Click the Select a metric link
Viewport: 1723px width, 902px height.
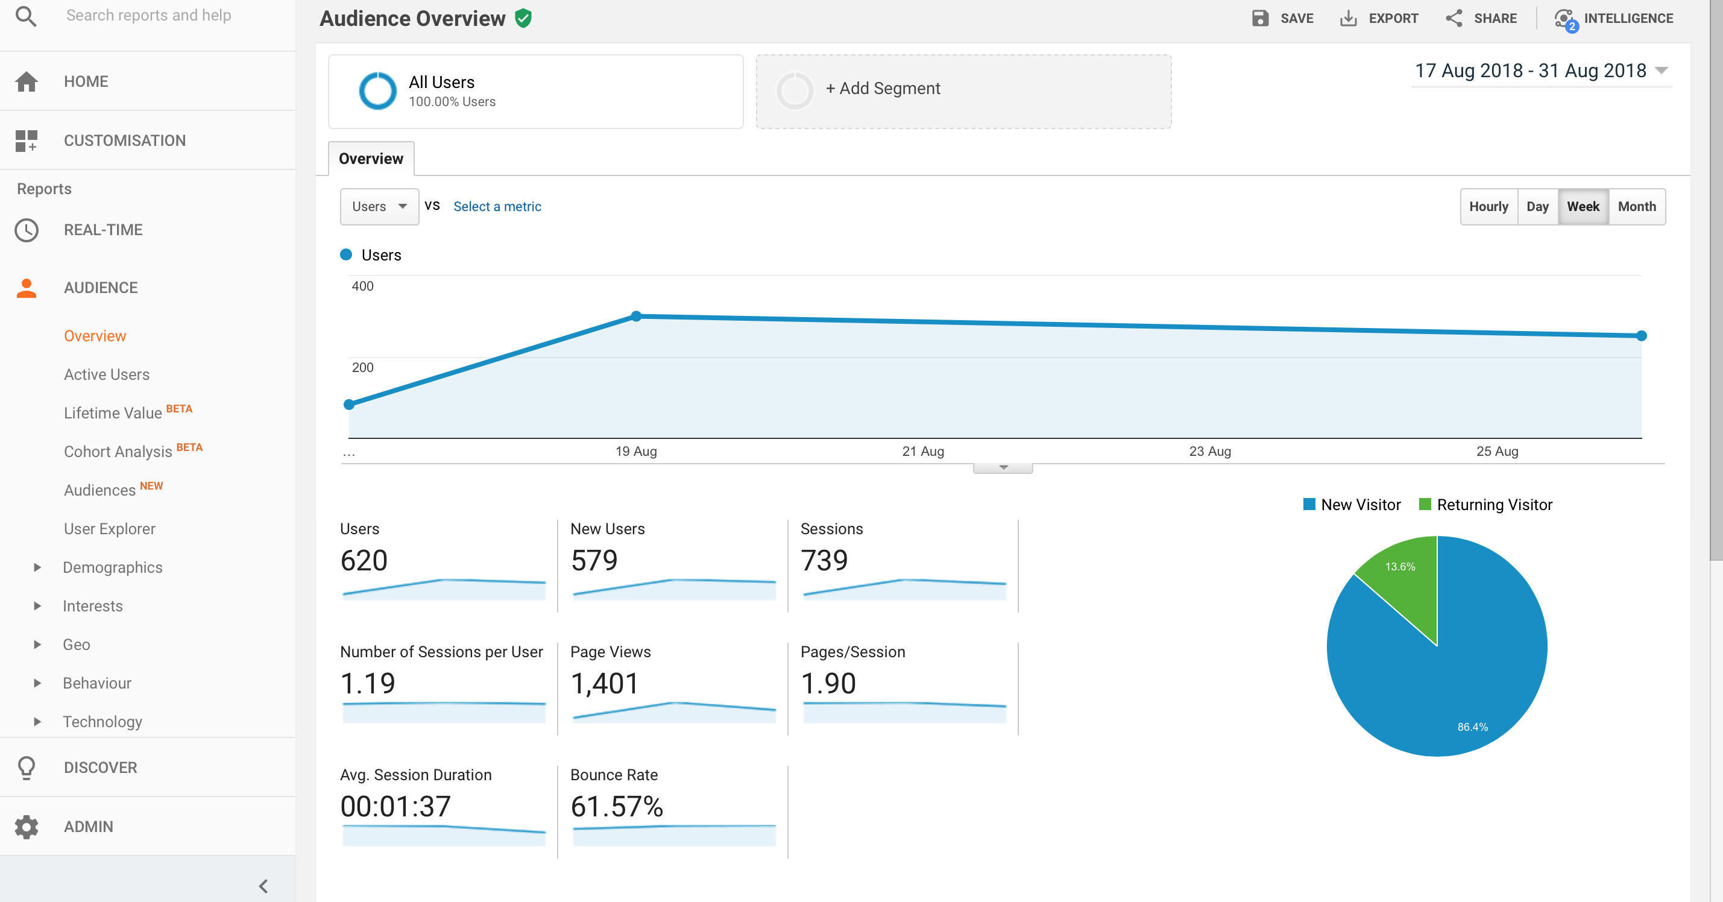[x=497, y=207]
